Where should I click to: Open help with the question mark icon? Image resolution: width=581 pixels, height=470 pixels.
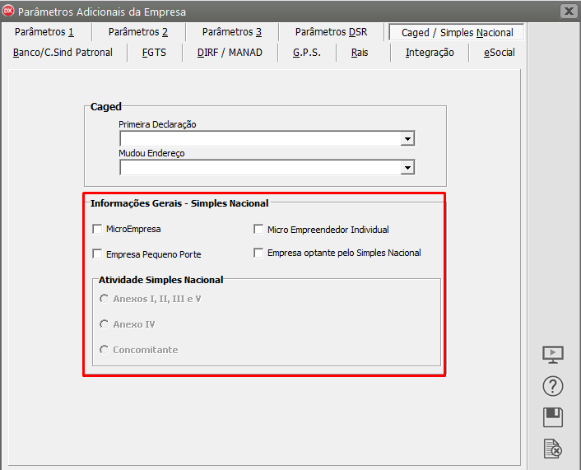(553, 386)
